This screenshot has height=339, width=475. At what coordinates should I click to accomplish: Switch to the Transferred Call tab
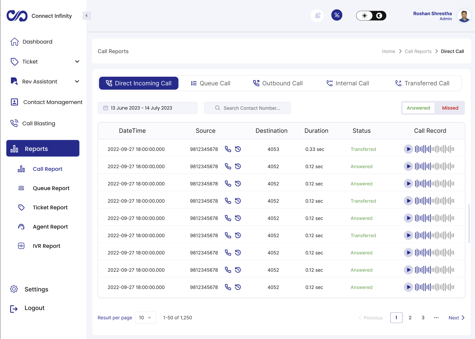[x=422, y=83]
